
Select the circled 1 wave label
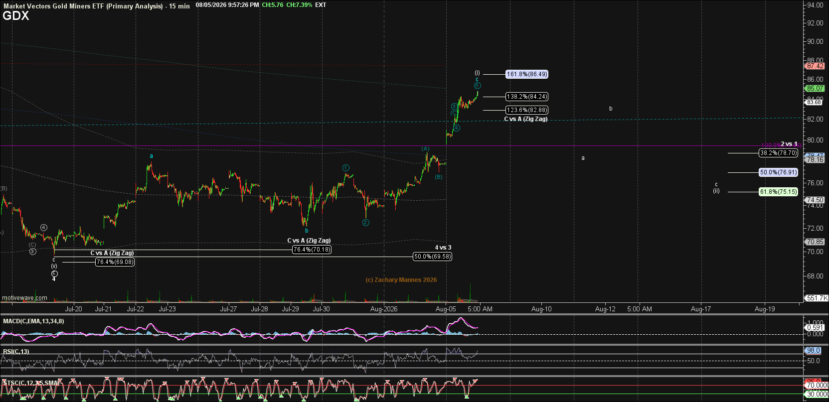(346, 168)
